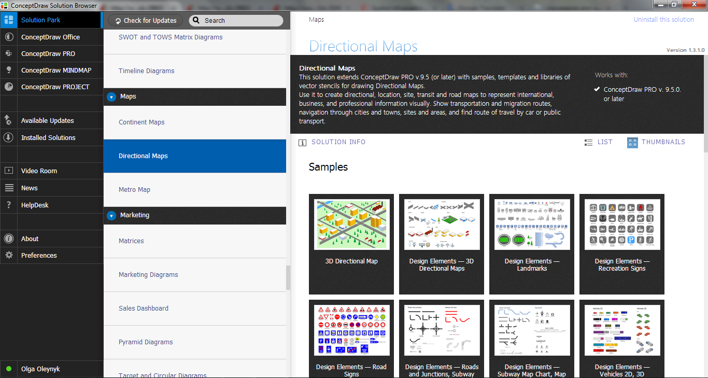
Task: Open SOLUTION INFO
Action: pos(338,142)
